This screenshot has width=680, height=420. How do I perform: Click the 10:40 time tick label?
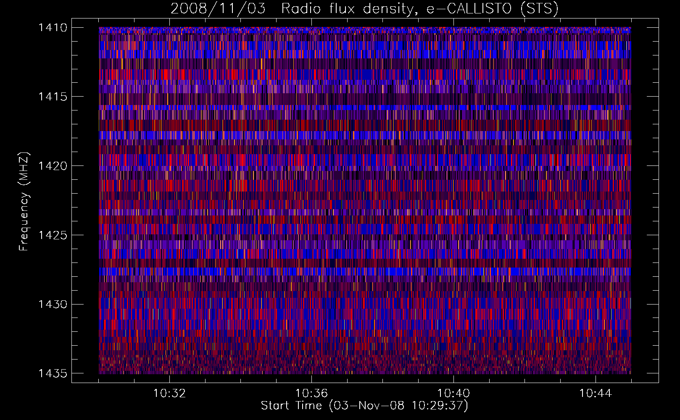pos(453,394)
